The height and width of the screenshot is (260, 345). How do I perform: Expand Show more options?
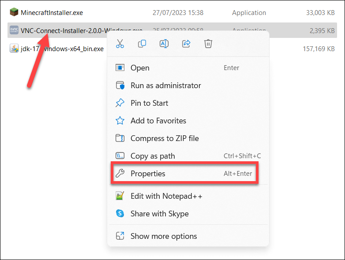pyautogui.click(x=164, y=236)
